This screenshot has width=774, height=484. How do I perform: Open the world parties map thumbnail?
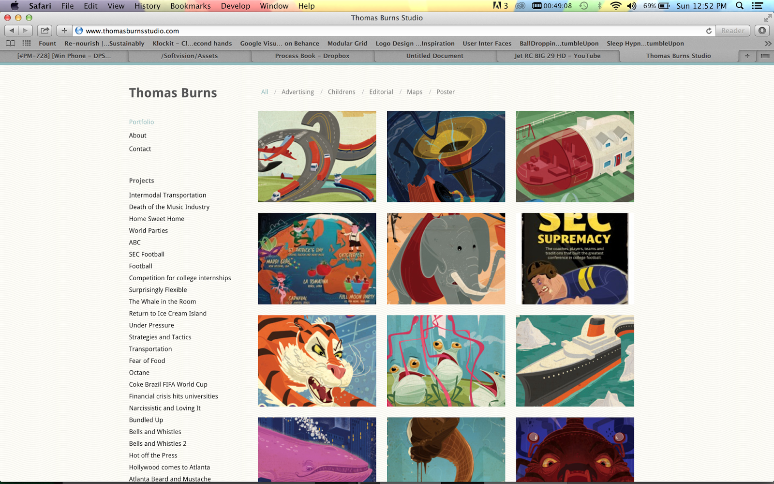point(317,258)
